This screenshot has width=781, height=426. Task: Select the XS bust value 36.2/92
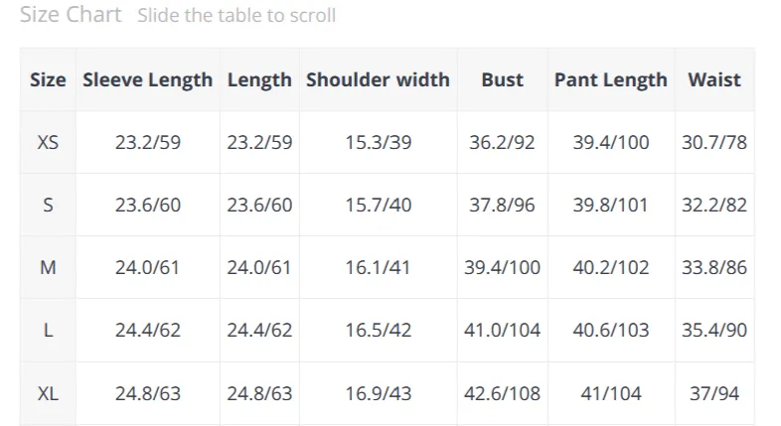click(x=502, y=142)
